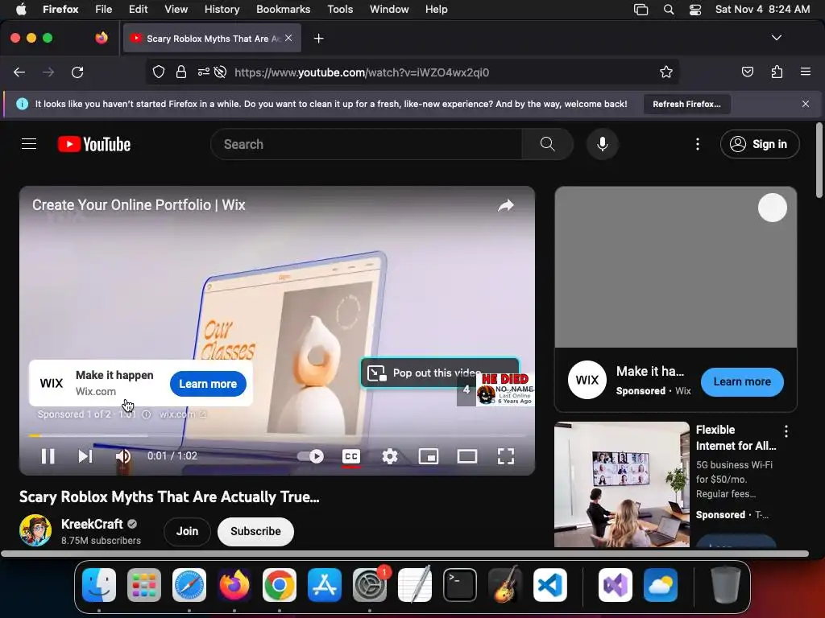This screenshot has height=618, width=825.
Task: Open Flexible Internet ad thumbnail
Action: click(621, 484)
